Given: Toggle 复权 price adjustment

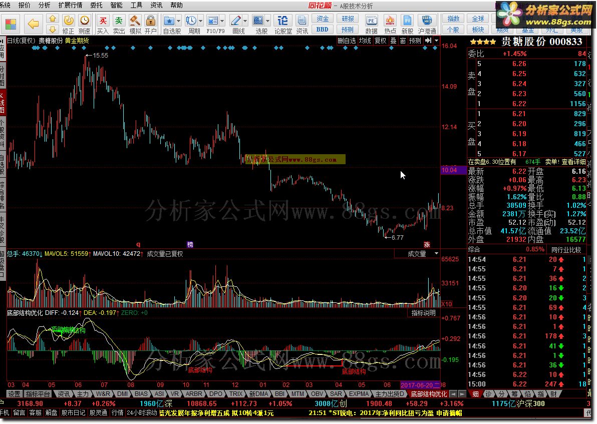Looking at the screenshot, I should [x=380, y=41].
